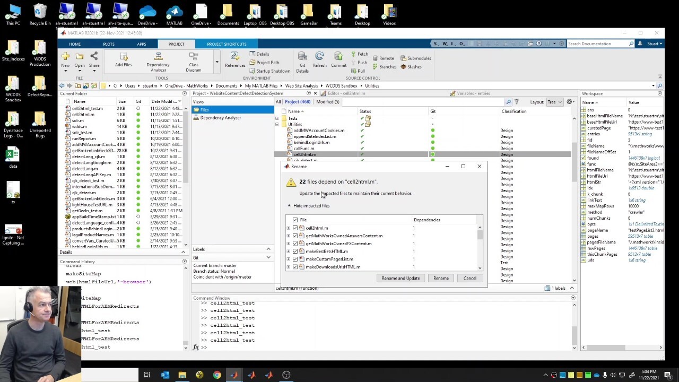
Task: Click the Rename and Update button
Action: coord(401,278)
